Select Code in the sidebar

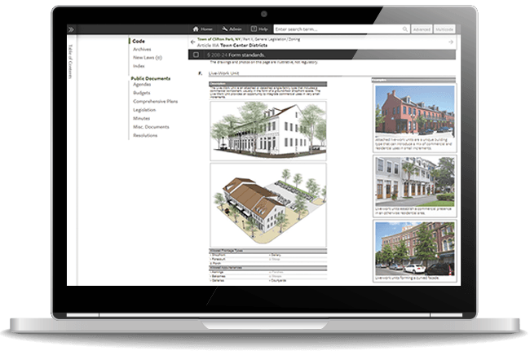click(x=139, y=42)
